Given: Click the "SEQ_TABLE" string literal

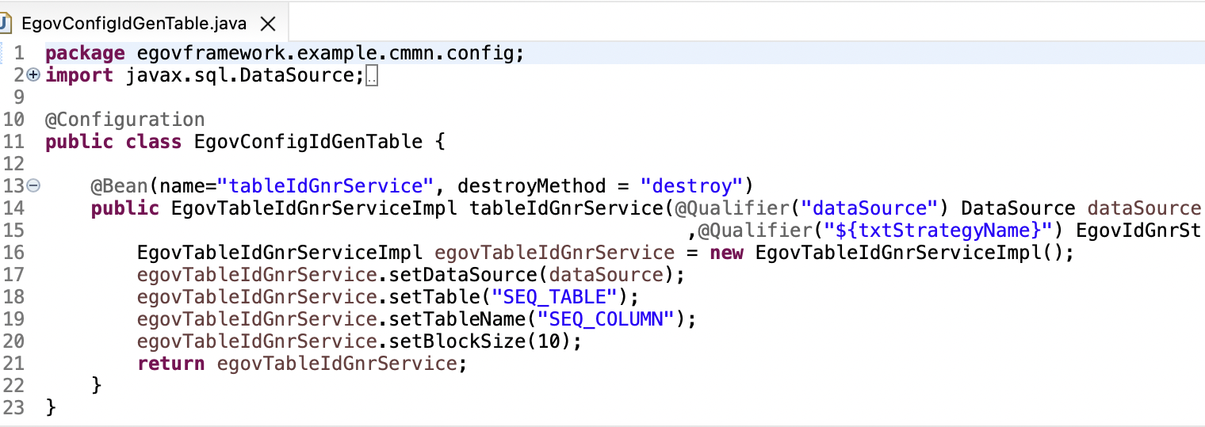Looking at the screenshot, I should pyautogui.click(x=553, y=297).
